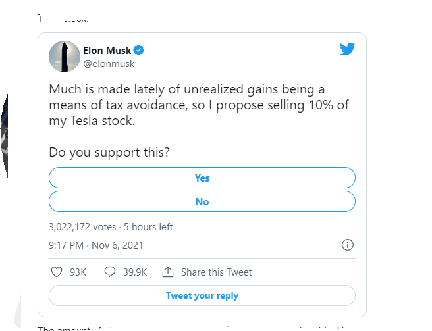Click the 9:17 PM Nov 6, 2021 timestamp
Viewport: 432px width, 331px height.
pyautogui.click(x=95, y=245)
